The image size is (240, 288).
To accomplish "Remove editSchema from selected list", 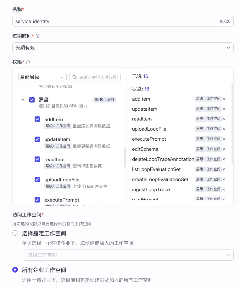I will tap(224, 149).
